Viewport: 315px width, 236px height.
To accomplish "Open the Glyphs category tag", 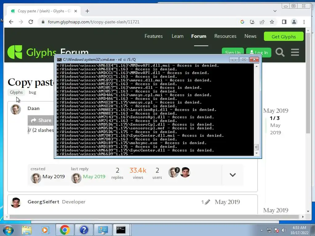I will click(x=16, y=92).
